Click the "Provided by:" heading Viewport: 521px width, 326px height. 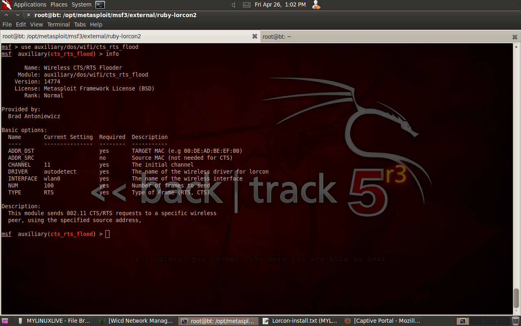click(21, 109)
